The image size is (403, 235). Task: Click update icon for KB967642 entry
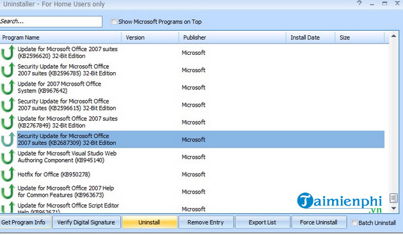(x=8, y=87)
